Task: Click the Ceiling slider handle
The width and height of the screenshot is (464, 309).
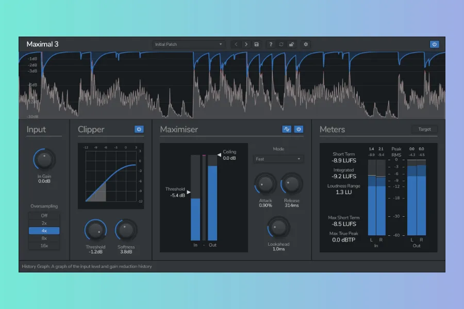Action: [x=220, y=154]
